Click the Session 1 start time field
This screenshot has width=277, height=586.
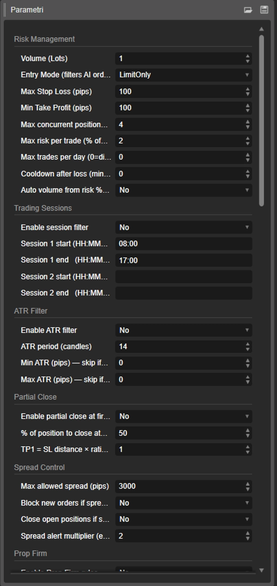coord(183,244)
